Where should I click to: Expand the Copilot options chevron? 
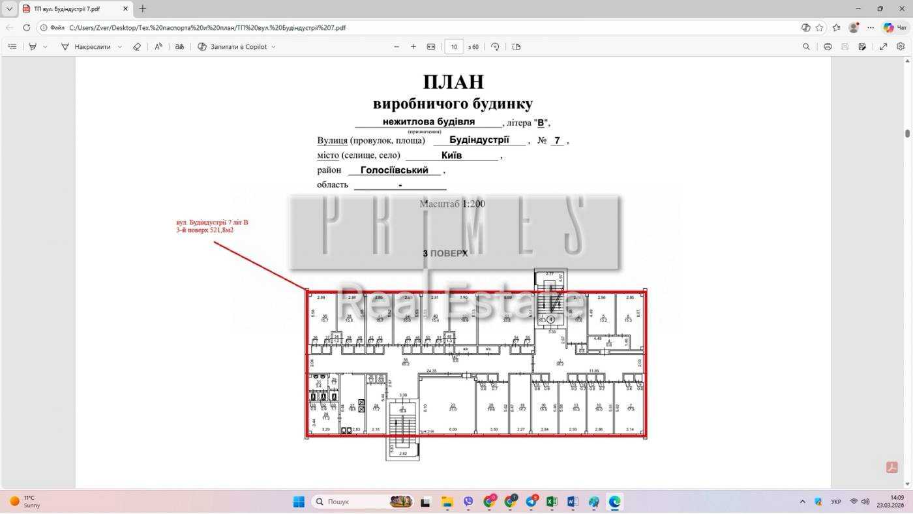click(x=273, y=47)
